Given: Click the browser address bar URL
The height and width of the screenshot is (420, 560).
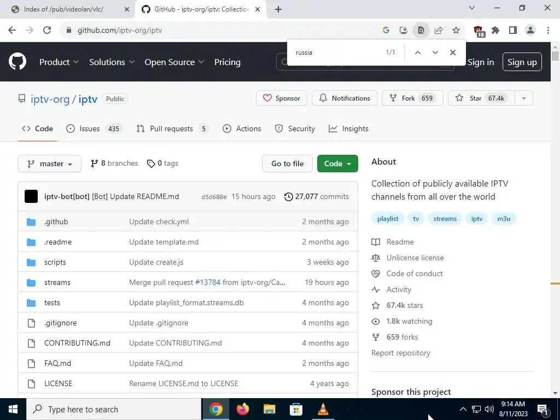Looking at the screenshot, I should click(x=120, y=31).
